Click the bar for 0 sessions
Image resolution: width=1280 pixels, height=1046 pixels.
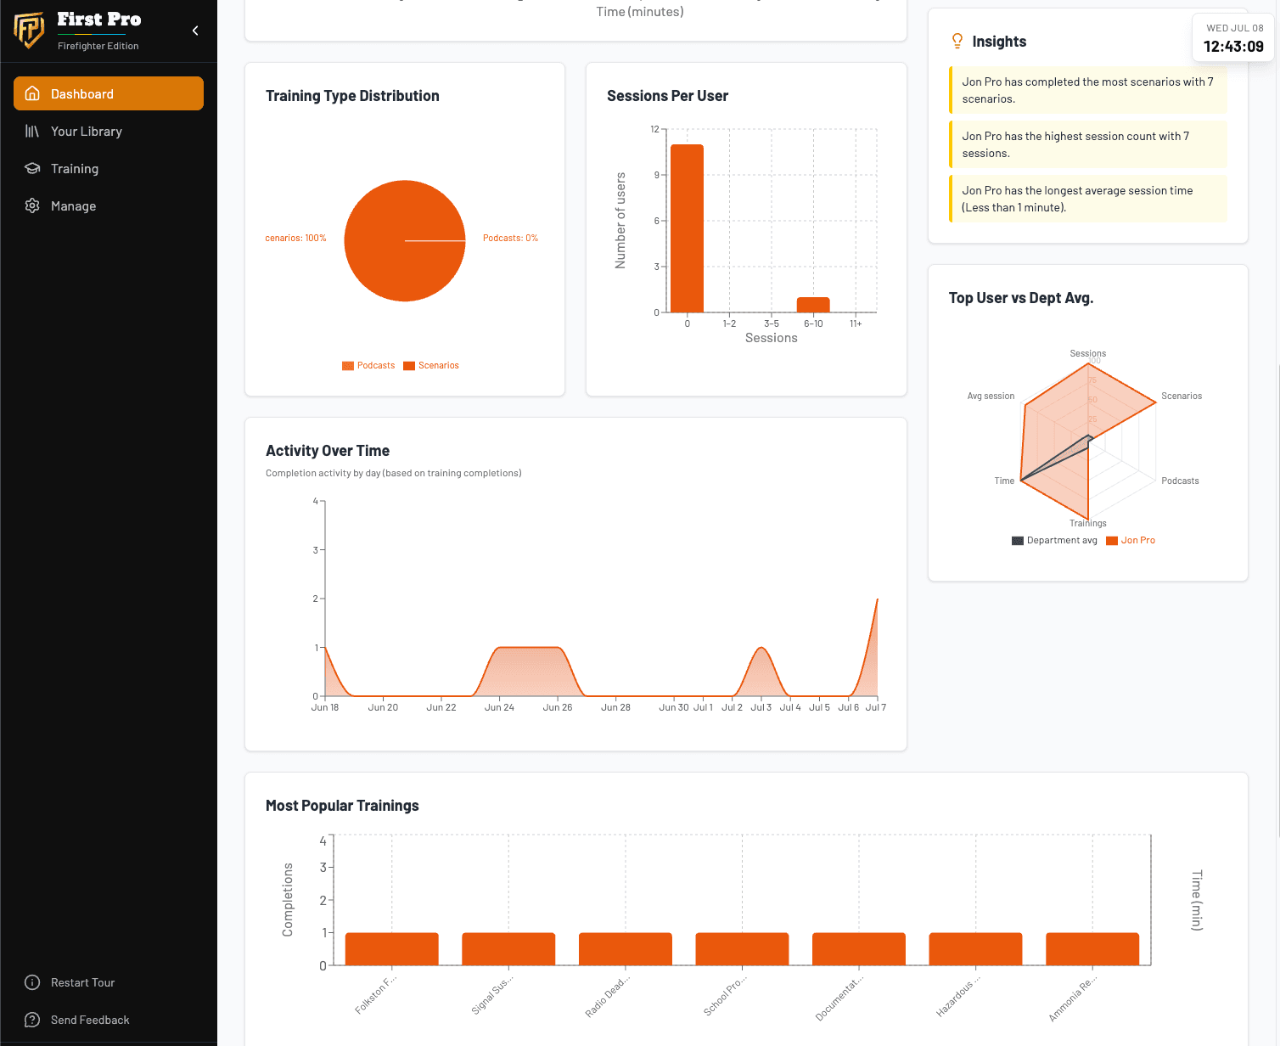tap(687, 228)
